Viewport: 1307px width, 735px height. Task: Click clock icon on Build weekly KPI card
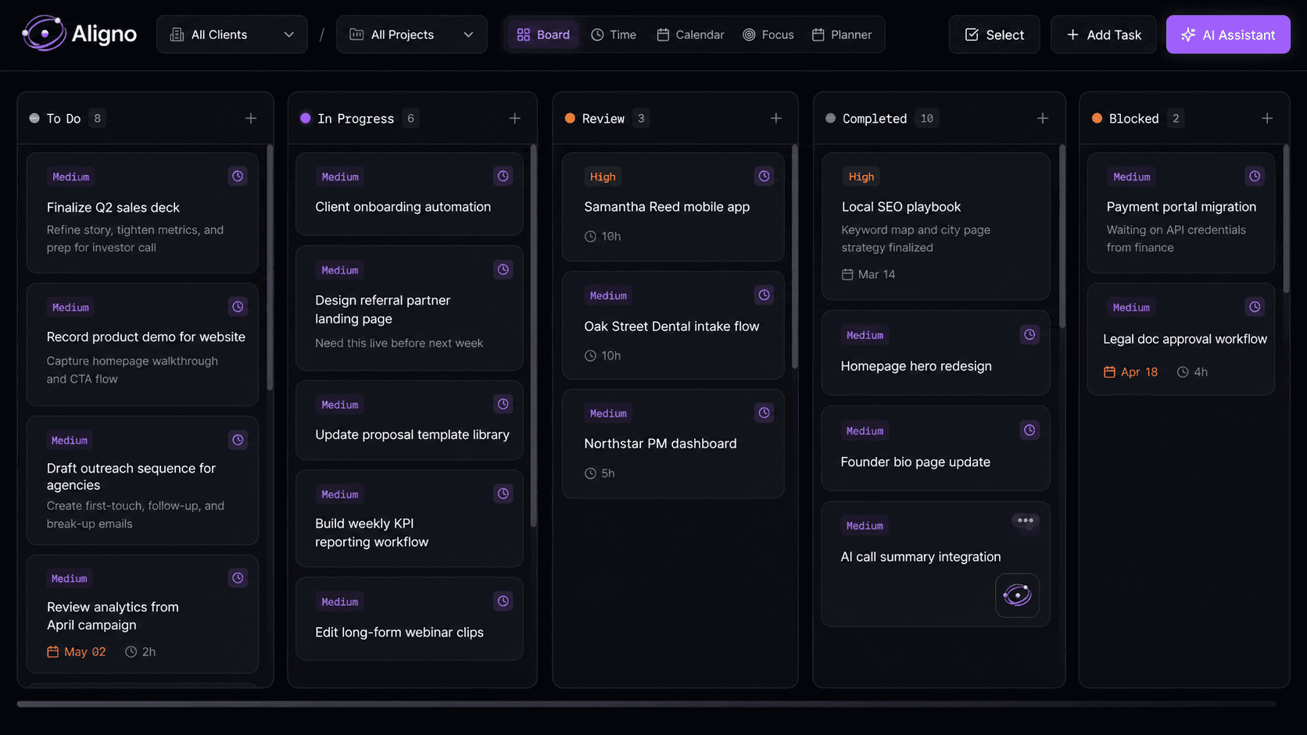pyautogui.click(x=503, y=494)
